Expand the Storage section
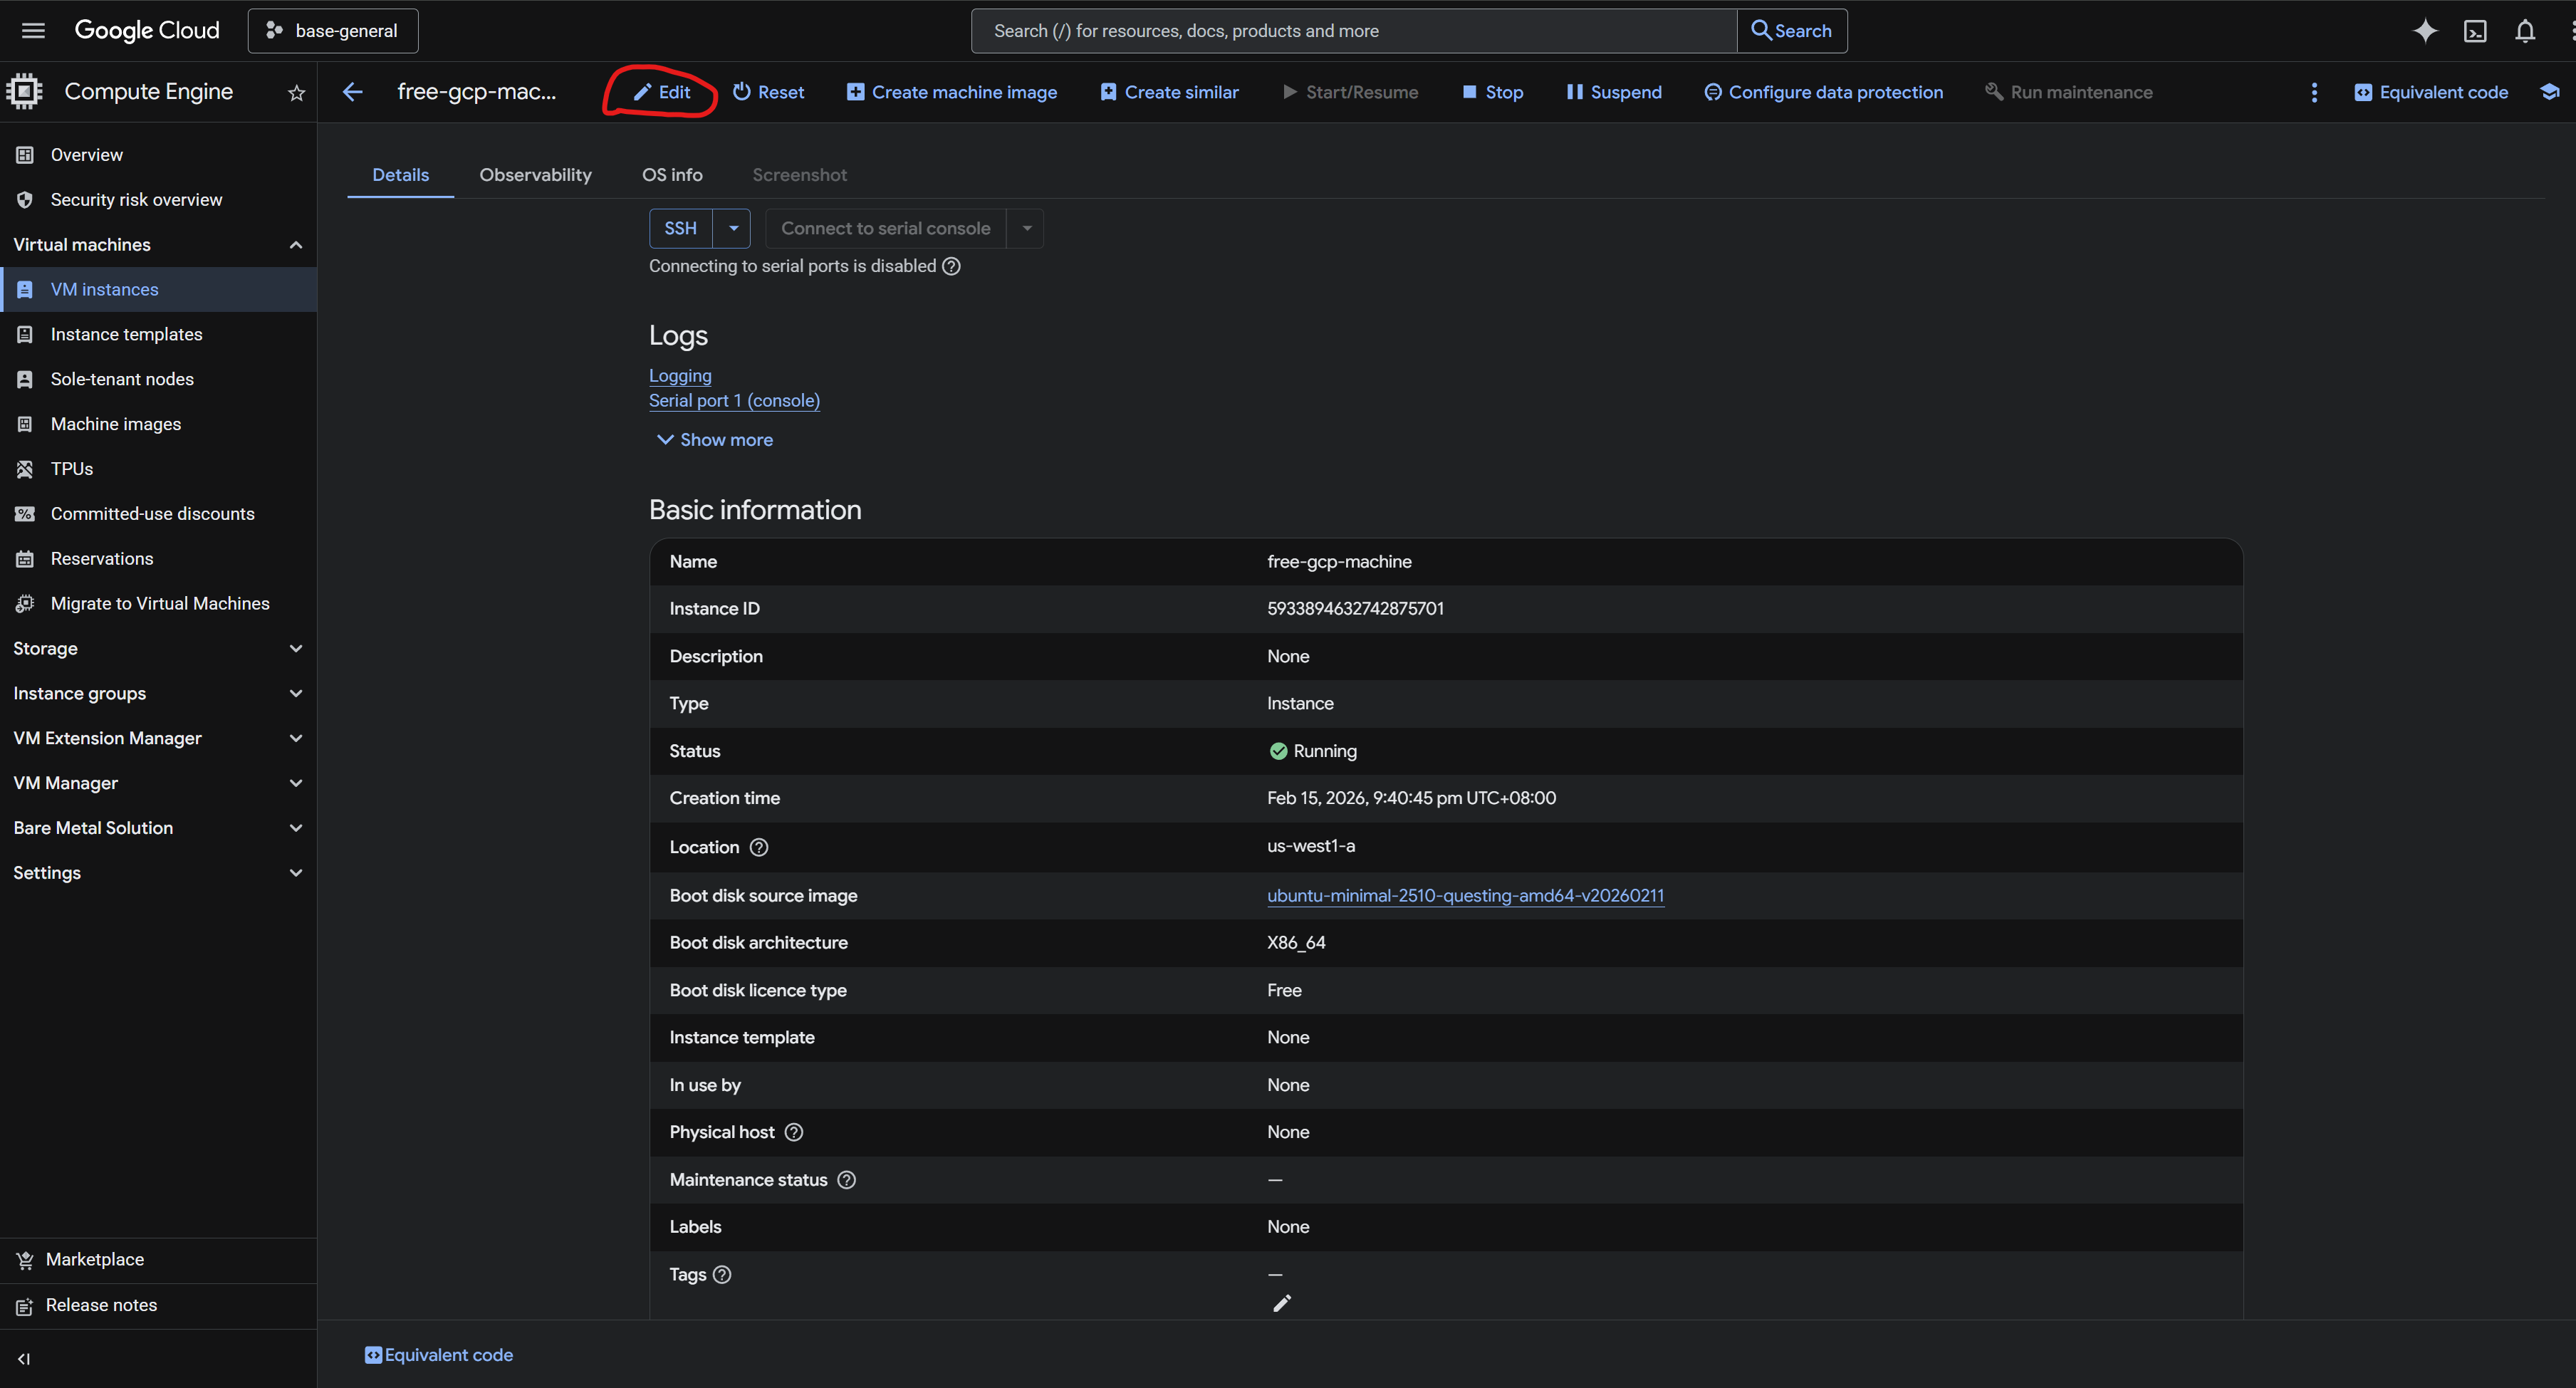Screen dimensions: 2576x1388 tap(295, 648)
